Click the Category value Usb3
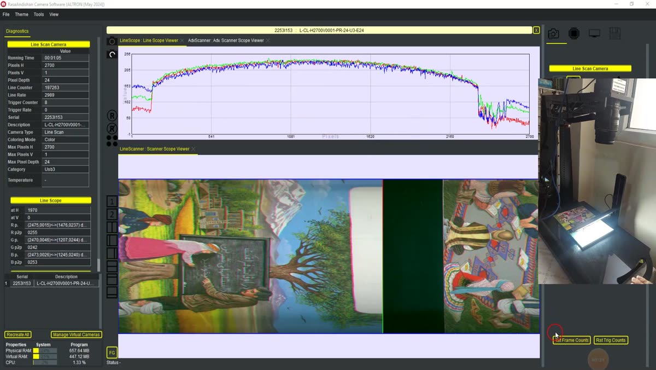Screen dimensions: 656x370 coord(66,170)
